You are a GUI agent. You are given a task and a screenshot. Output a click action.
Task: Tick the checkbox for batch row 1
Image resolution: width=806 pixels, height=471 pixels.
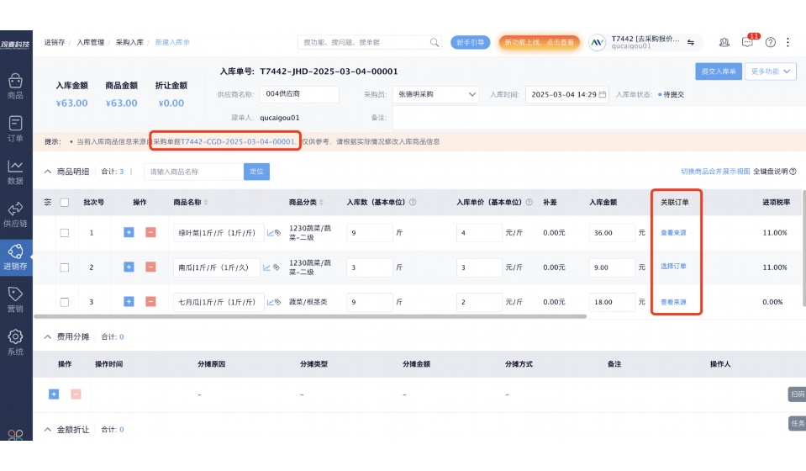point(65,233)
